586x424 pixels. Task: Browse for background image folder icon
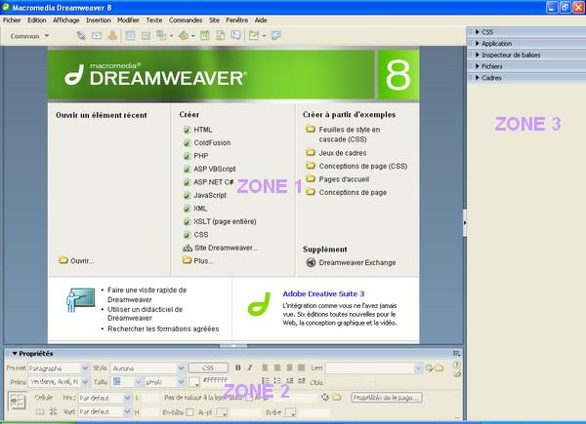click(x=337, y=398)
